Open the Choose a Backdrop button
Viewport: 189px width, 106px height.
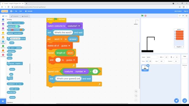185,100
